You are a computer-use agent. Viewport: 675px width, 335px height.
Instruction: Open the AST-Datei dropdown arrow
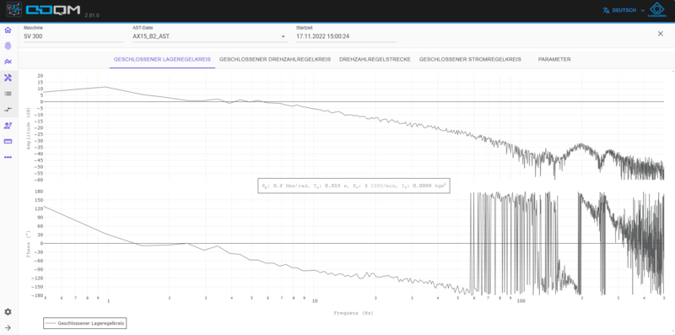[283, 36]
